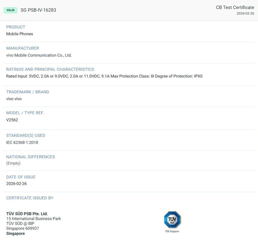
Task: Click the green VALID status badge
Action: pos(10,10)
